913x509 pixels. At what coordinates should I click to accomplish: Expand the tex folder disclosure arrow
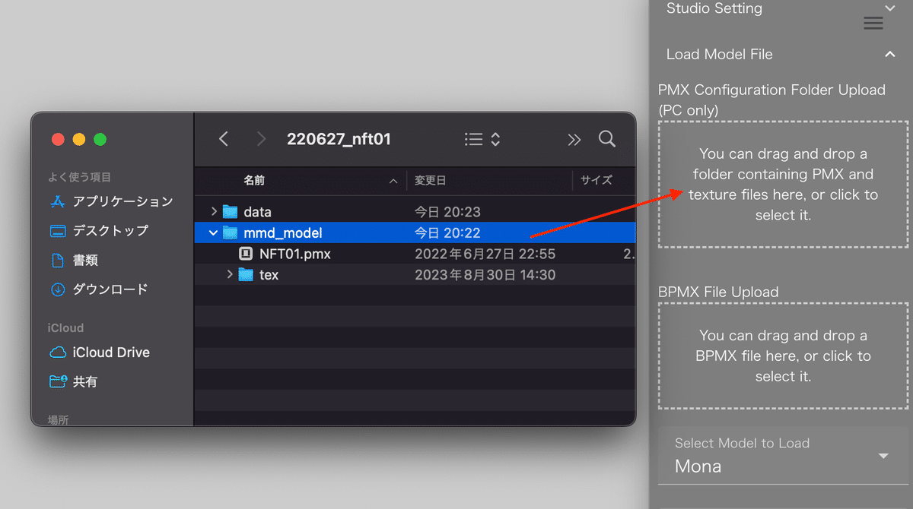pos(230,274)
